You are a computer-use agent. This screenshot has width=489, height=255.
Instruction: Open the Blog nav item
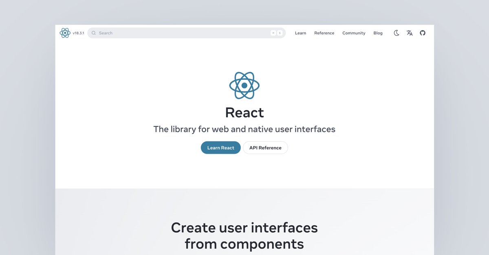point(378,33)
